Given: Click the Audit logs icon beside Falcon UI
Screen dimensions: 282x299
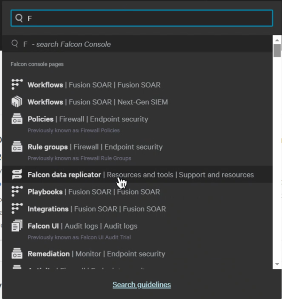Looking at the screenshot, I should point(17,226).
